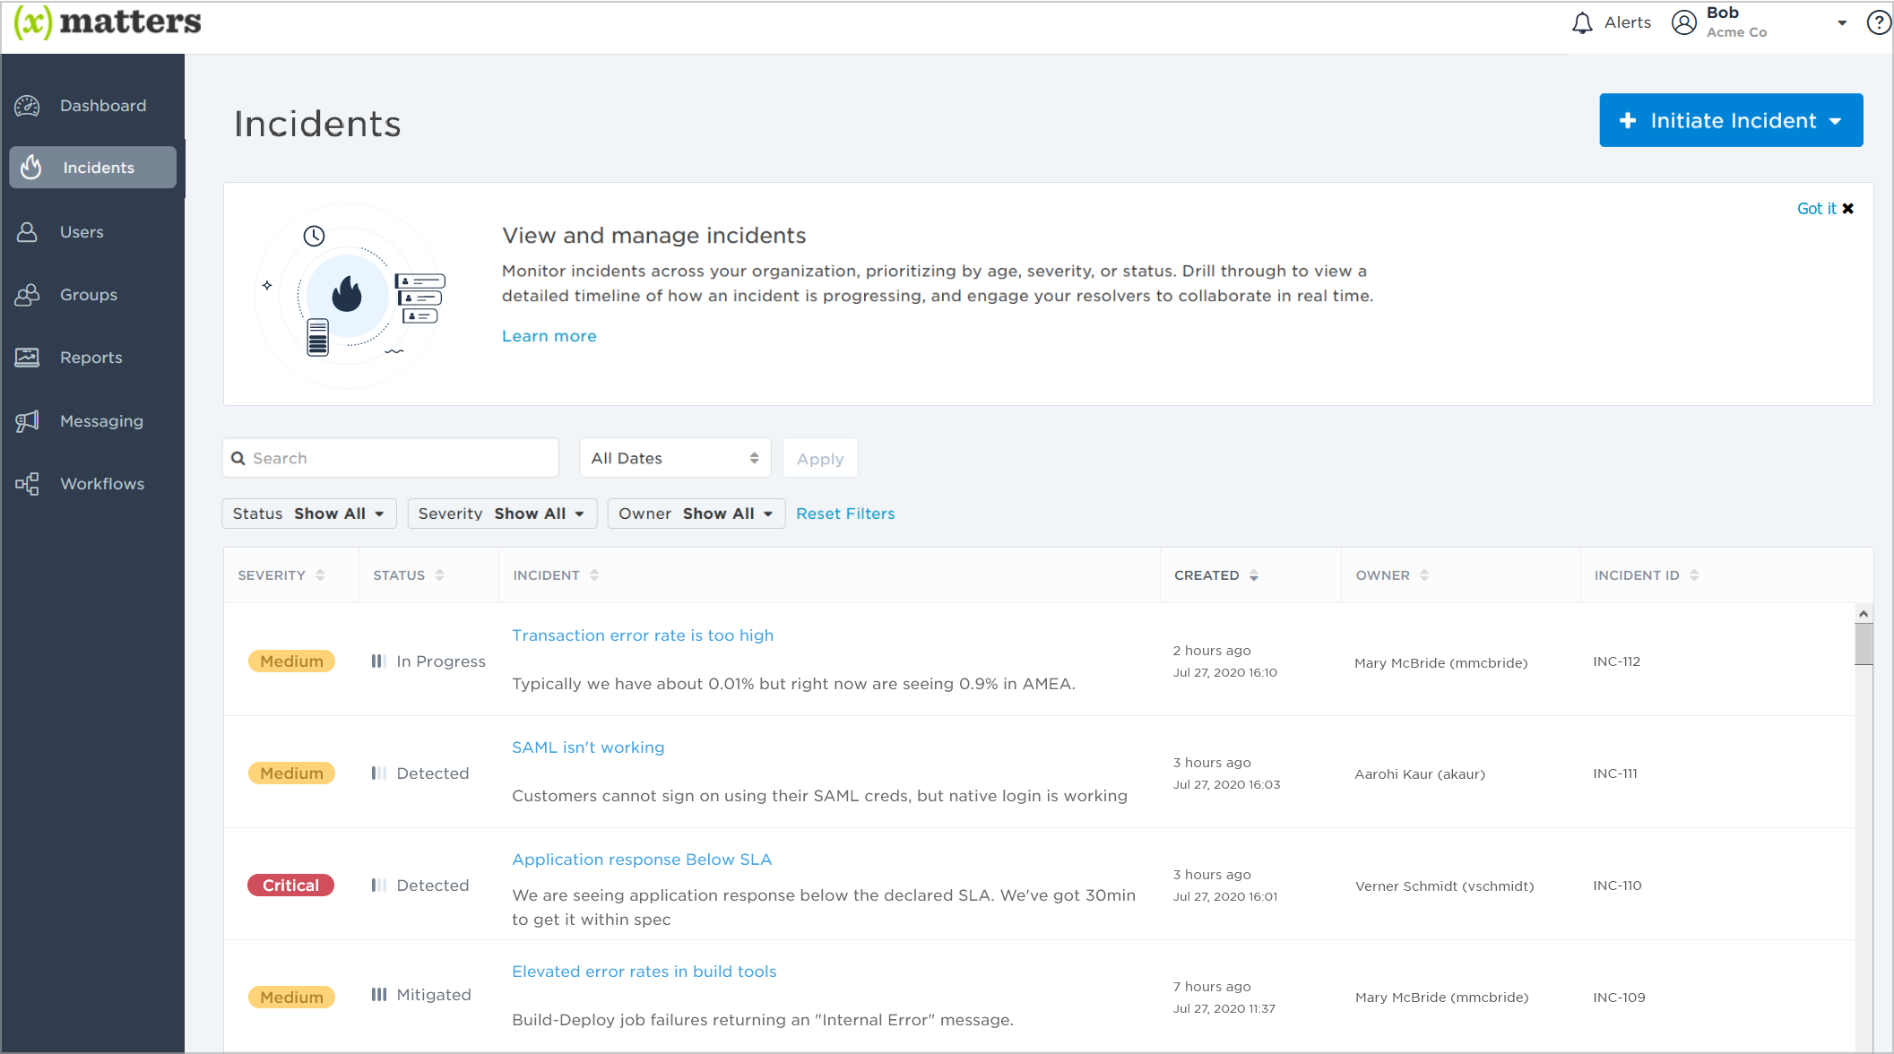
Task: Select Incidents in the sidebar menu
Action: [x=93, y=168]
